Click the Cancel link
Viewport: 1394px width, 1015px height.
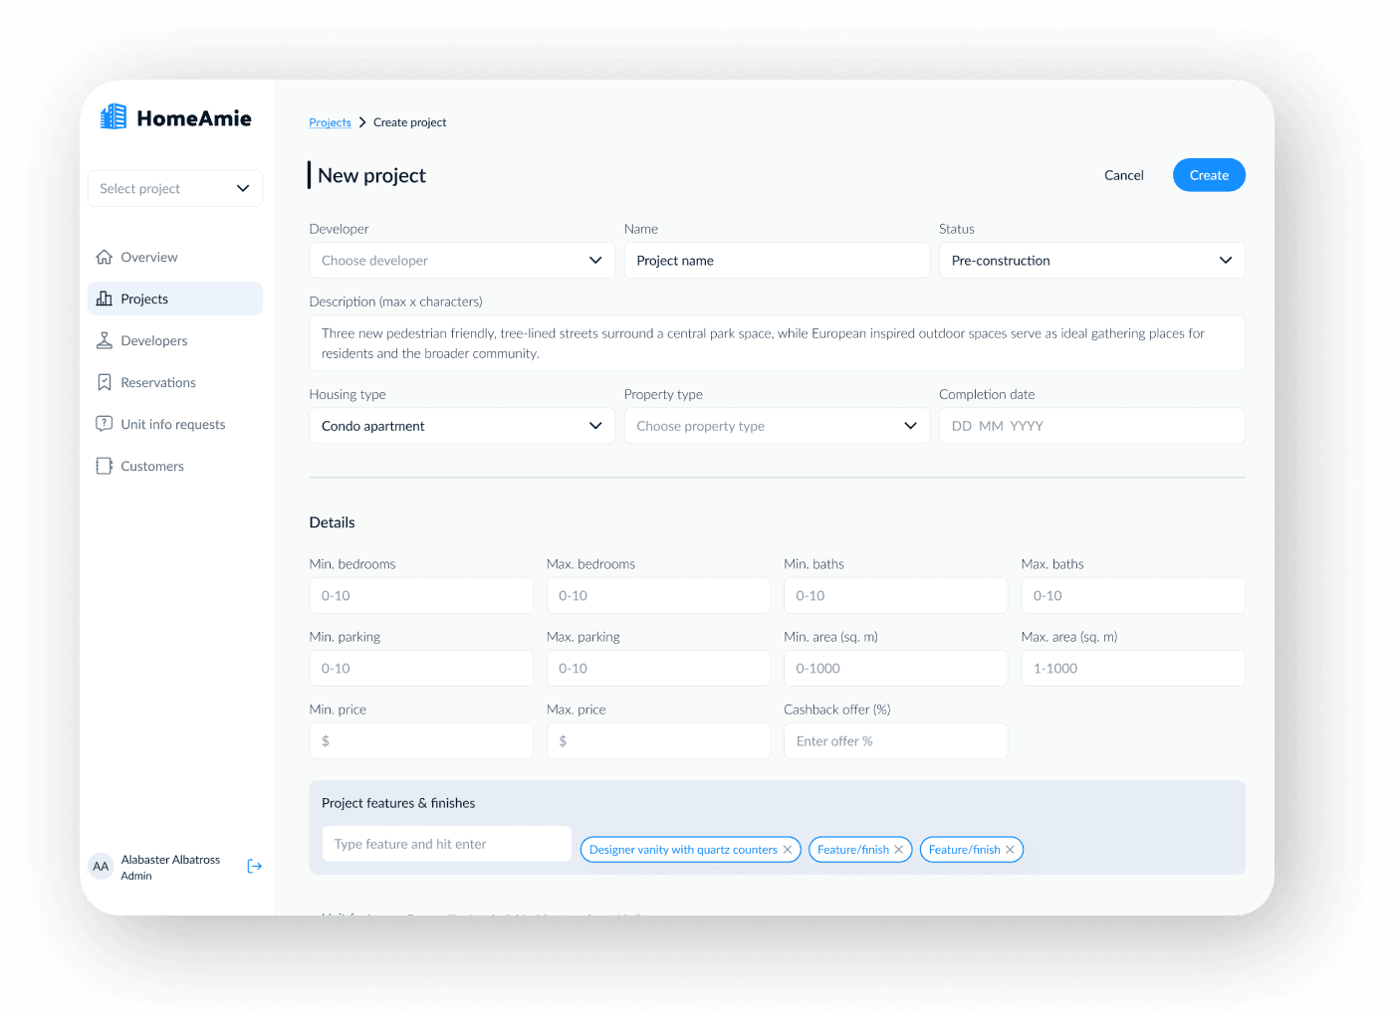[x=1123, y=174]
